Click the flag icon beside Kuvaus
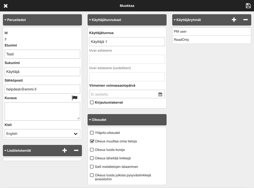The image size is (254, 188). click(75, 98)
